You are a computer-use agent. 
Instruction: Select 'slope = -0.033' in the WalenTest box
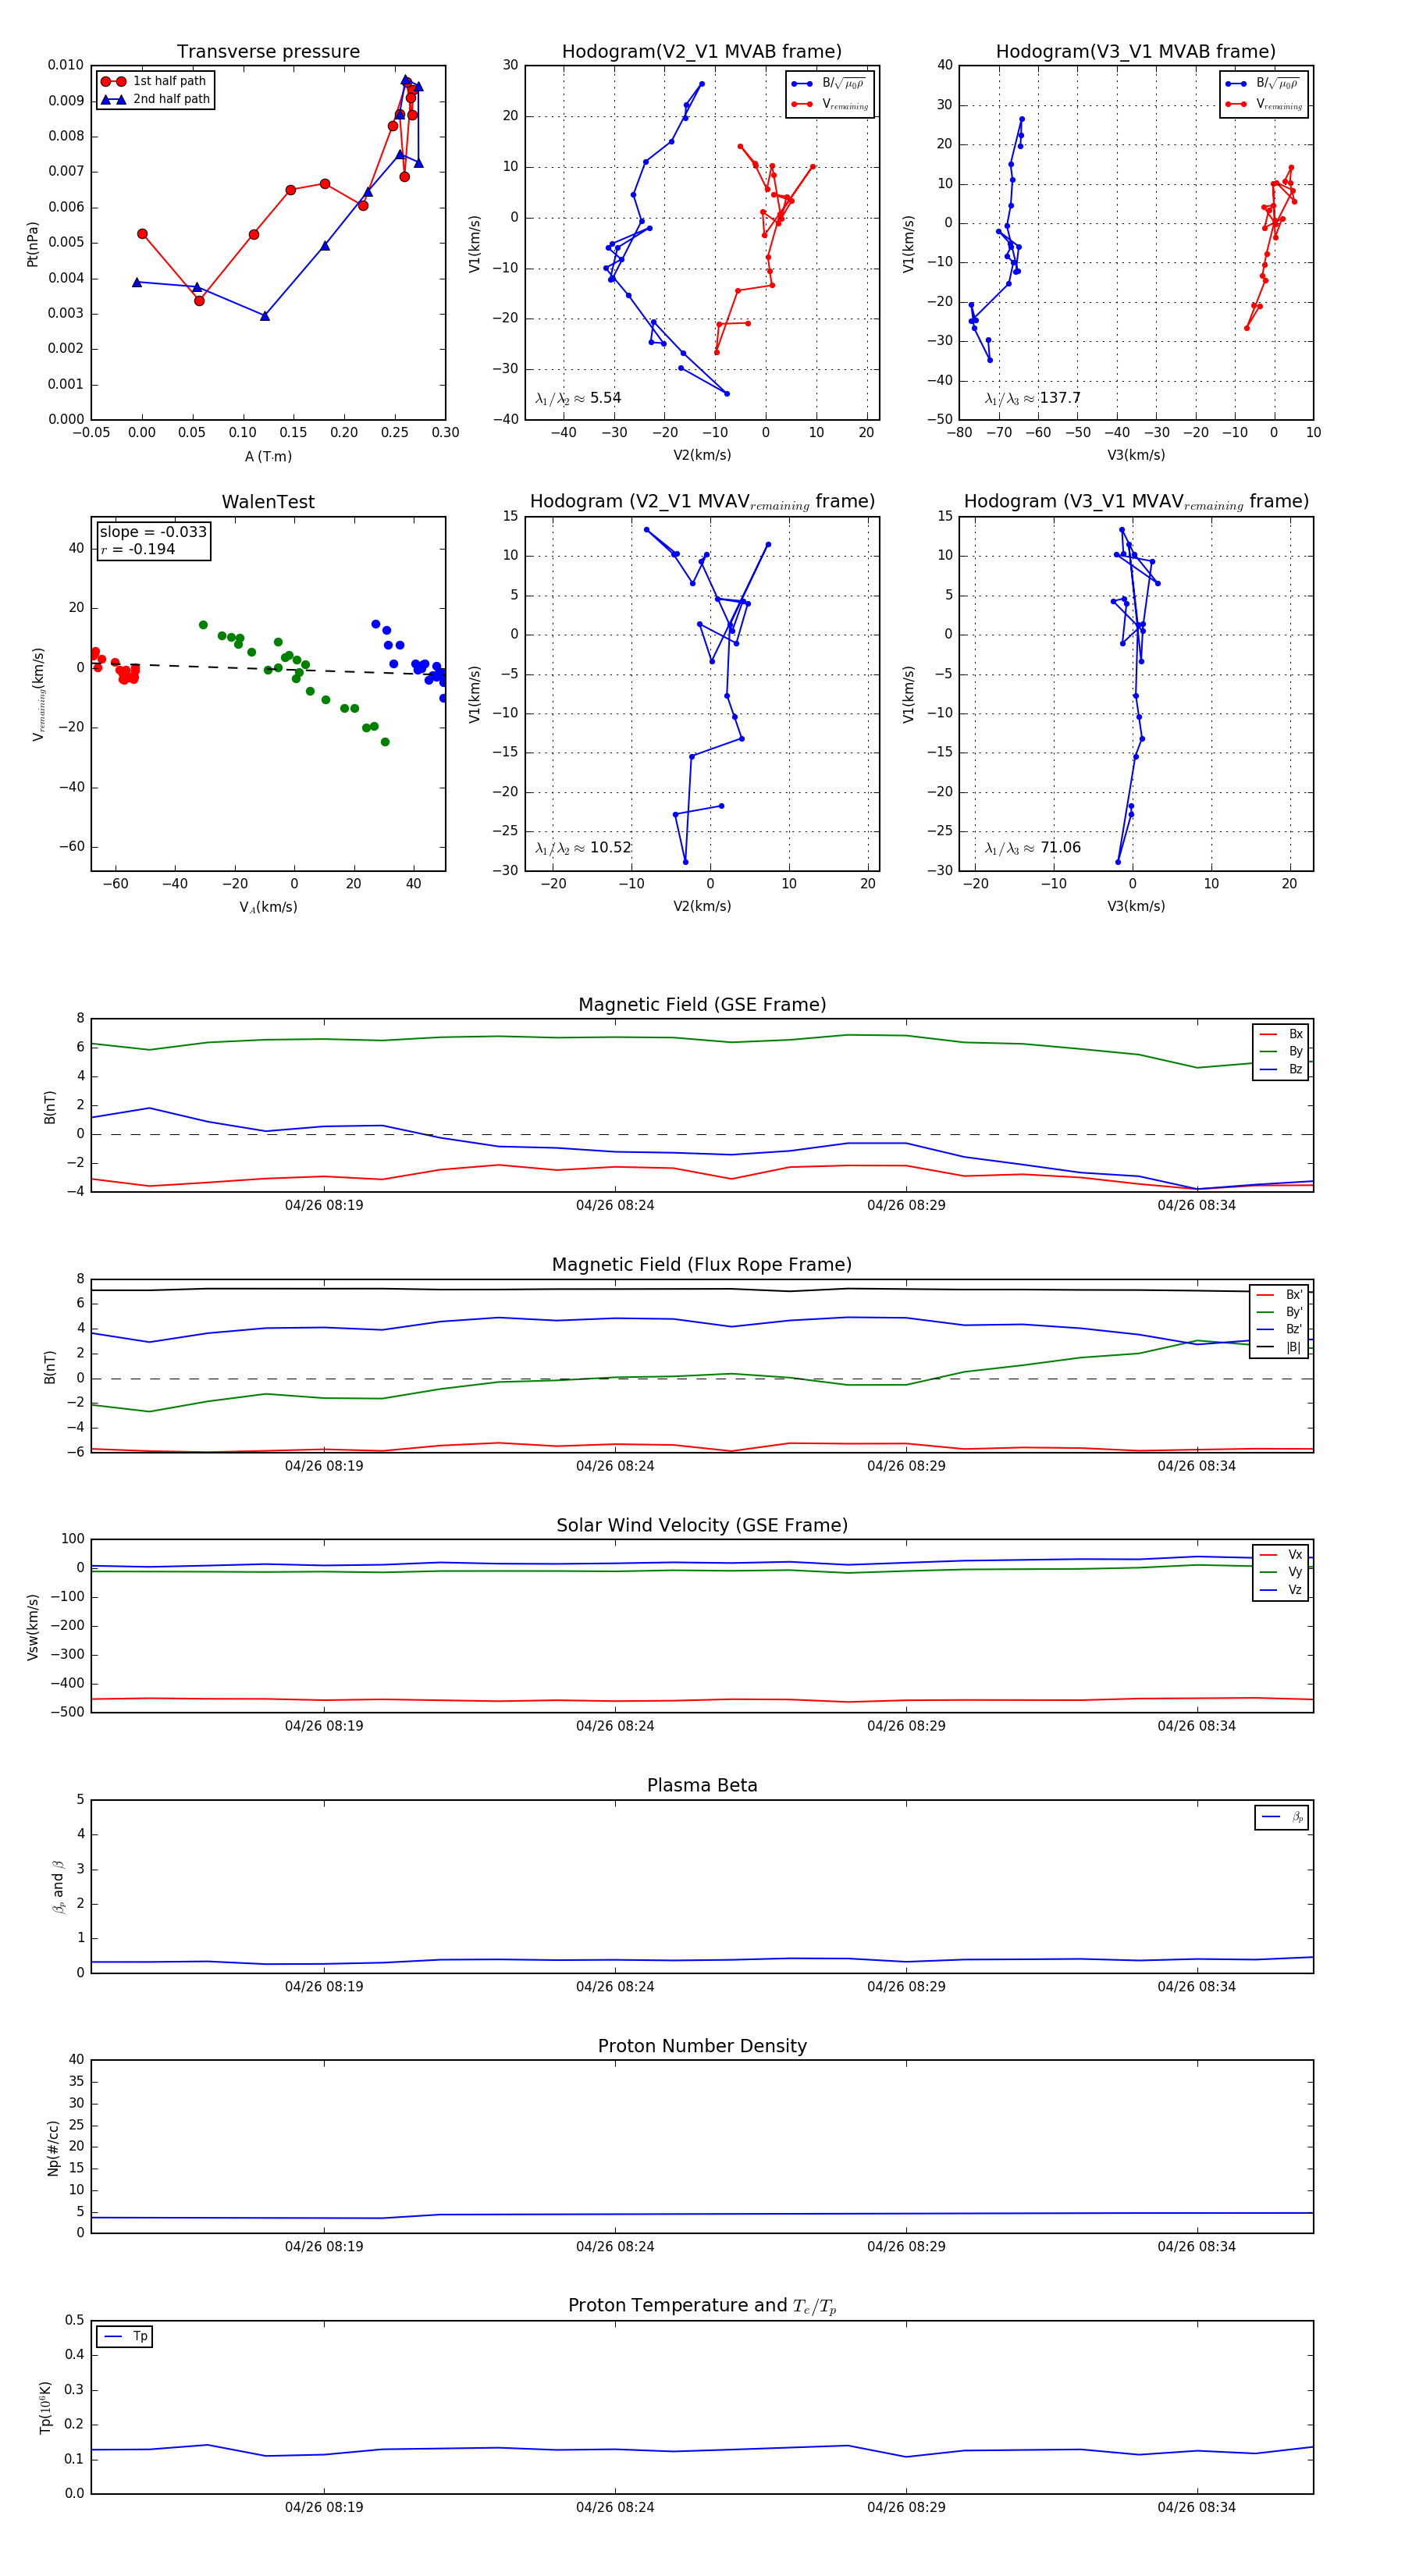(153, 532)
